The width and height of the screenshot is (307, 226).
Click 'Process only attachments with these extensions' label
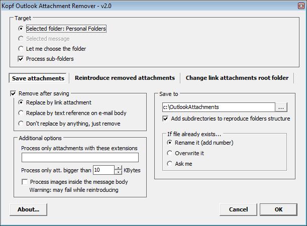[x=79, y=148]
